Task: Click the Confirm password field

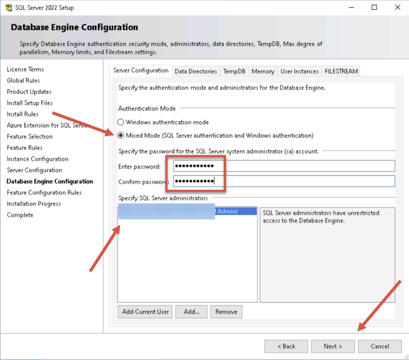Action: [284, 181]
